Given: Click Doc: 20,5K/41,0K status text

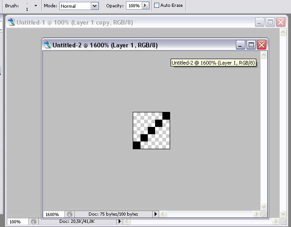Looking at the screenshot, I should point(77,222).
